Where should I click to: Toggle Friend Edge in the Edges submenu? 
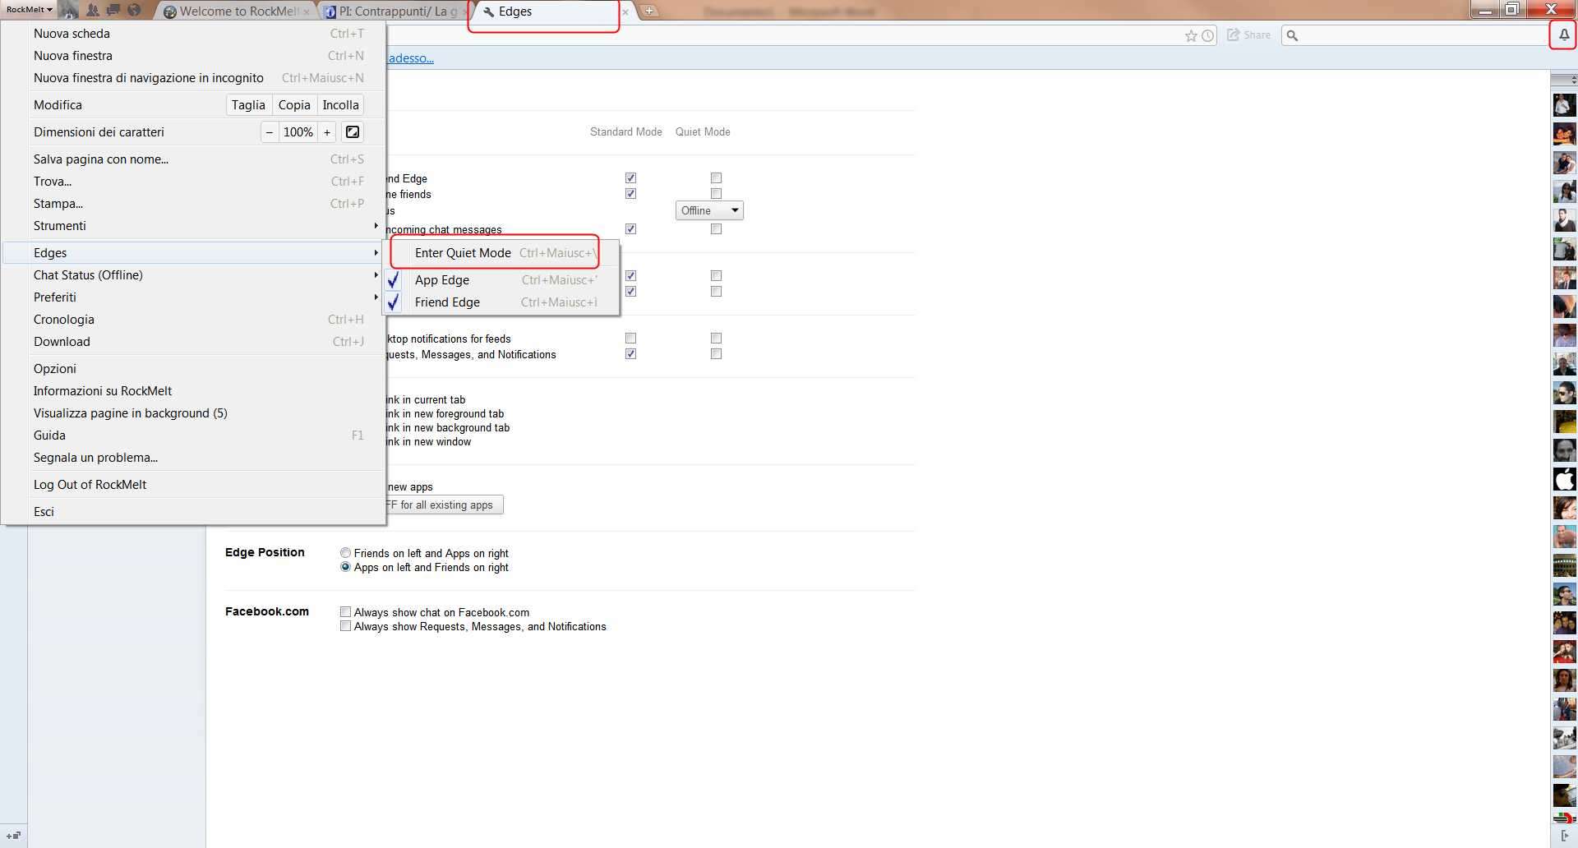[x=501, y=302]
